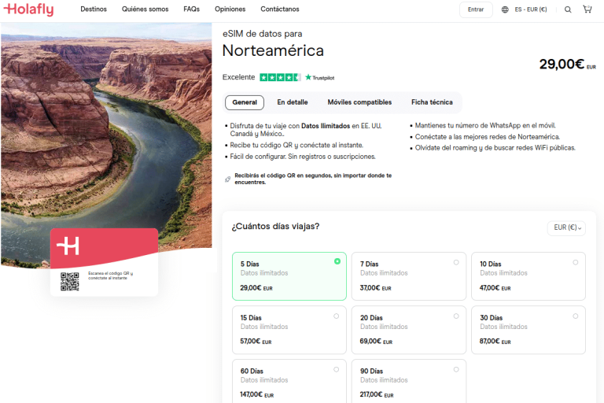The height and width of the screenshot is (403, 604).
Task: Click the tag icon beside QR code notice
Action: click(228, 179)
